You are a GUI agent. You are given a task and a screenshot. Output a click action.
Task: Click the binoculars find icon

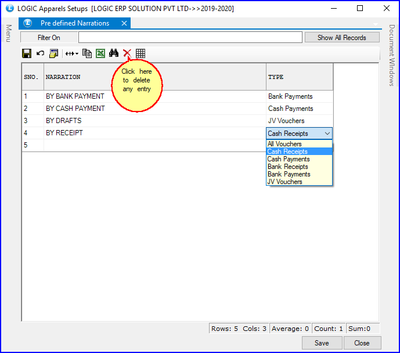point(114,53)
